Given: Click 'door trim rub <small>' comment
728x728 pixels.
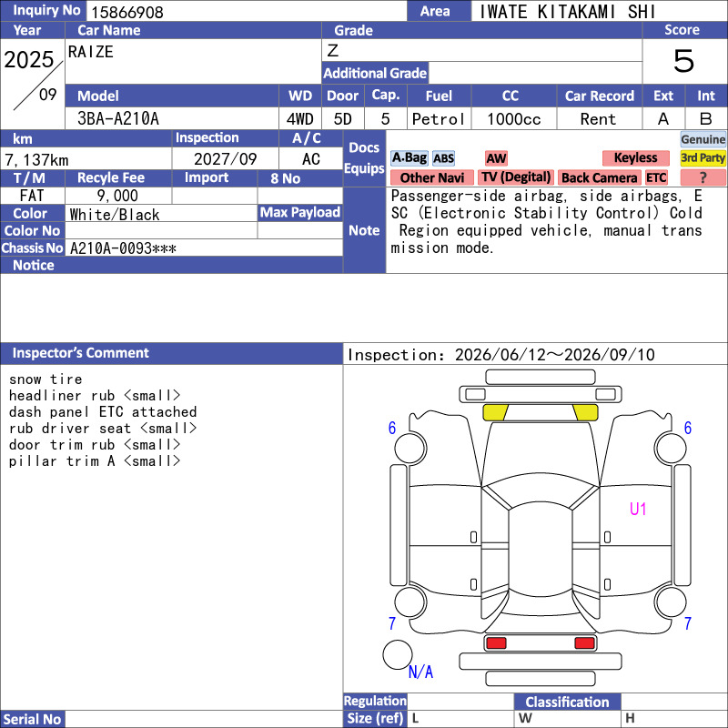Looking at the screenshot, I should [95, 445].
